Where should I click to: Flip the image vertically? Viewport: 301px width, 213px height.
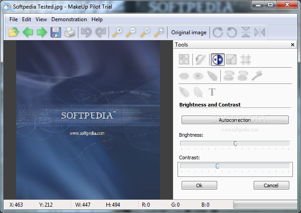click(x=246, y=32)
